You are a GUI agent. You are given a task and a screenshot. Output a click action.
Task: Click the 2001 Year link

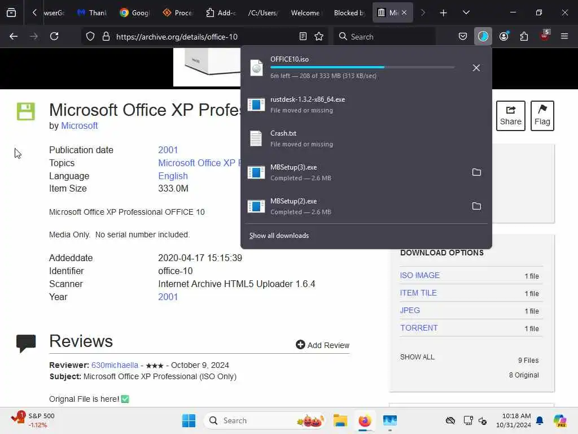point(168,297)
